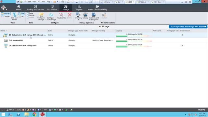Sort by the Average job rate column
The height and width of the screenshot is (117, 208).
tap(173, 31)
